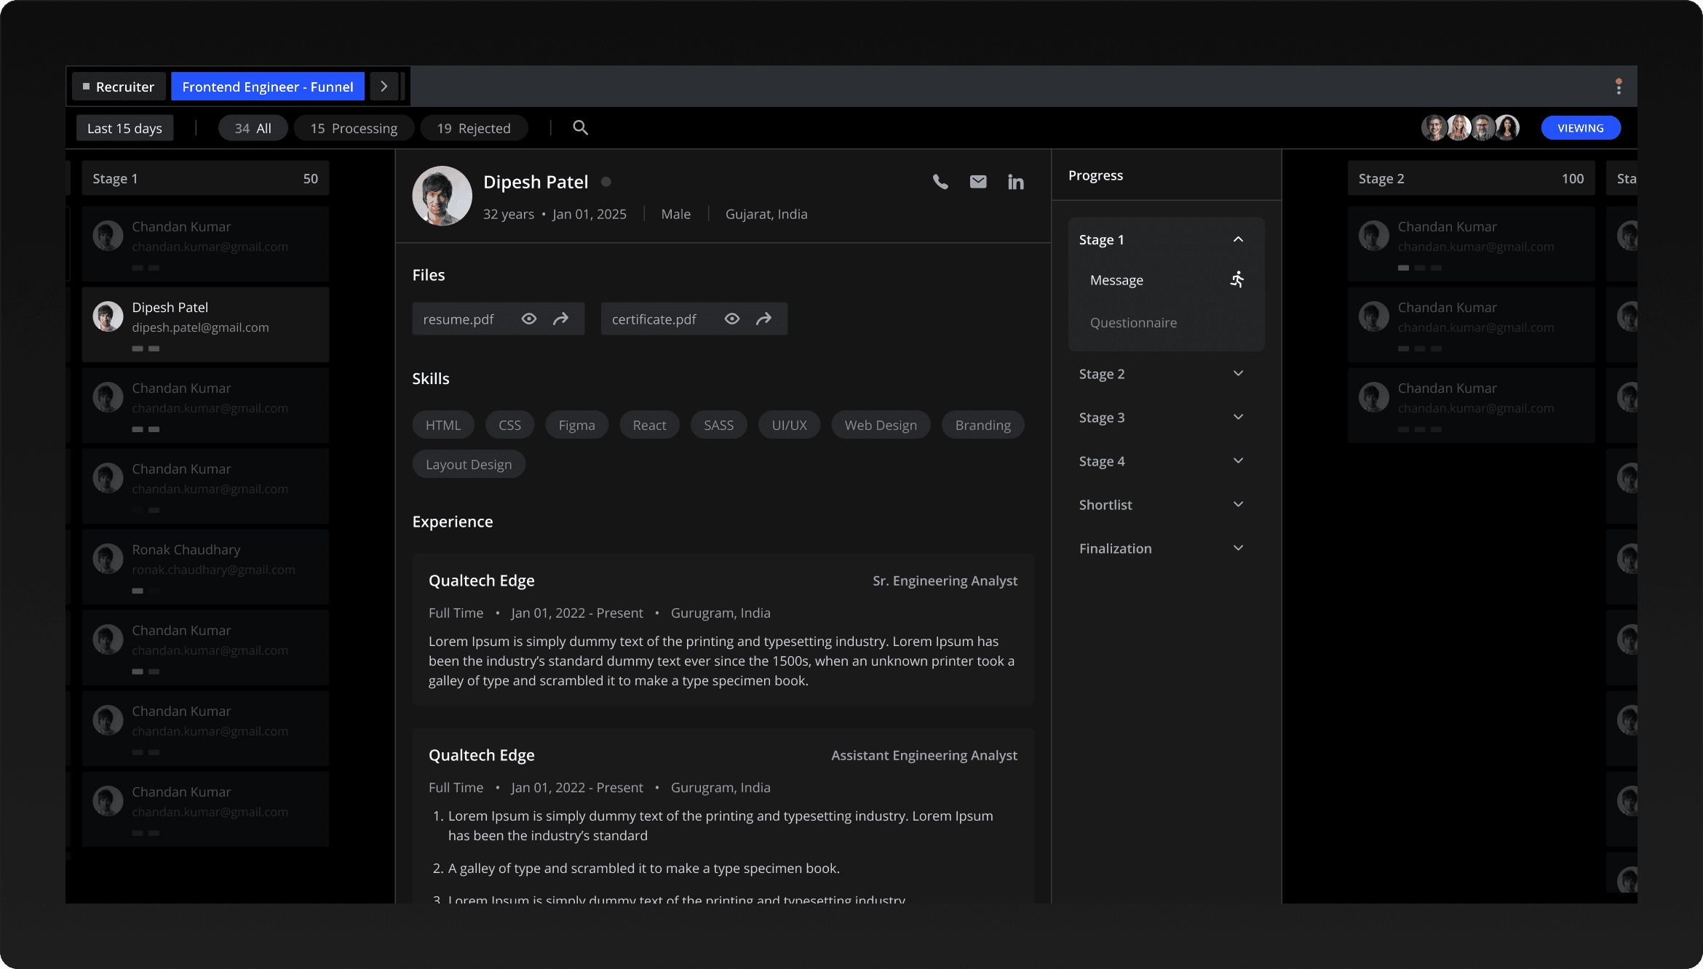Click the search magnifier icon
Screen dimensions: 1703x969
coord(580,128)
